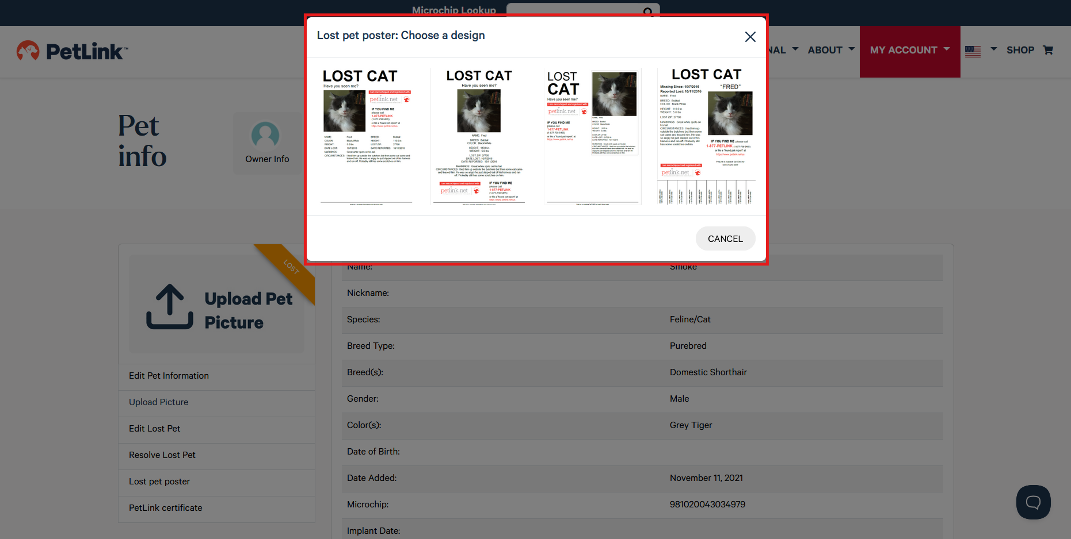The height and width of the screenshot is (539, 1071).
Task: Click the Male gender value
Action: point(679,399)
